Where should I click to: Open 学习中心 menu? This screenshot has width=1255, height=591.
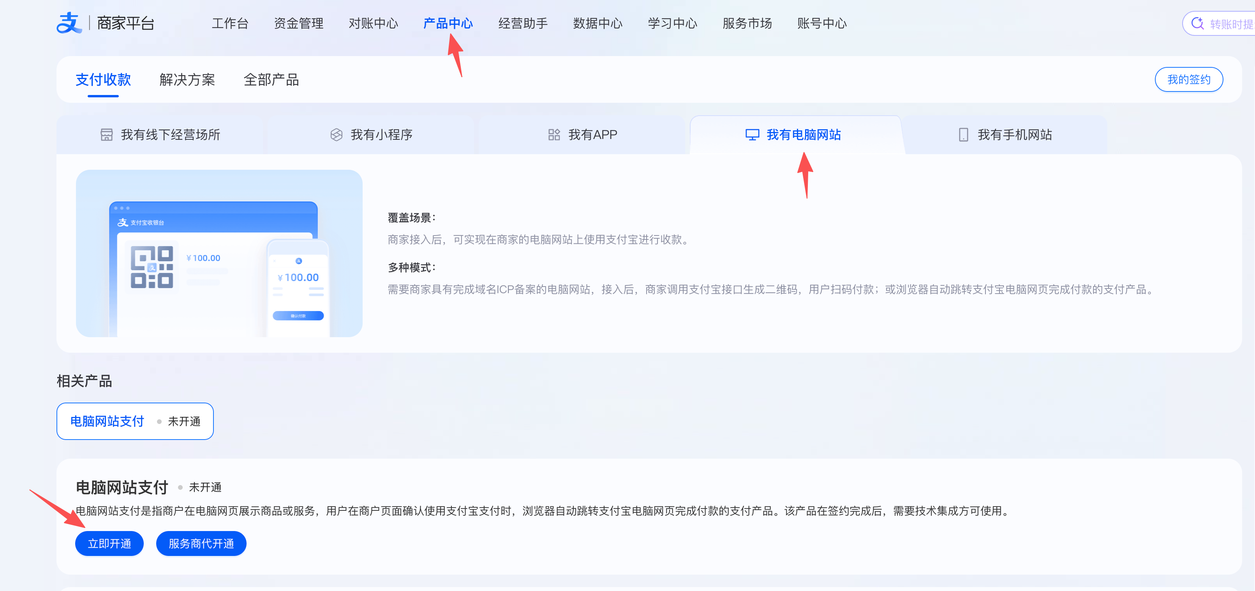pyautogui.click(x=672, y=23)
